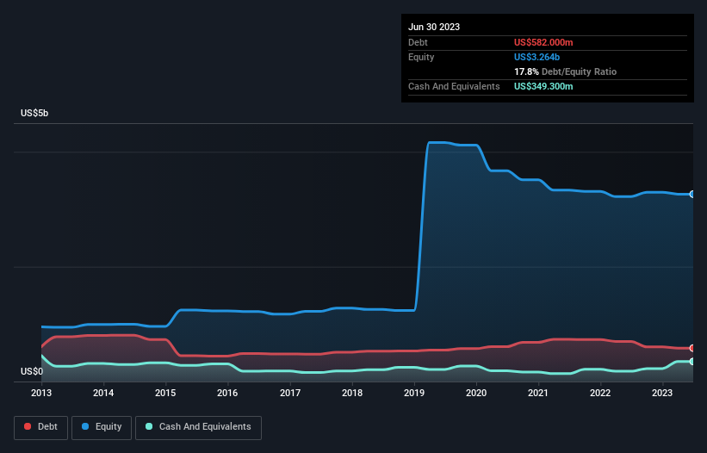This screenshot has width=707, height=453.
Task: Click the 2015 x-axis label
Action: coord(165,393)
